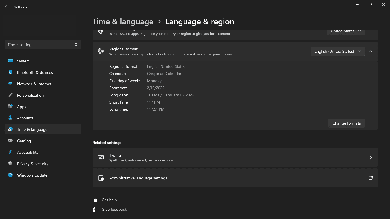
Task: Click the First day of week Monday value
Action: pyautogui.click(x=154, y=81)
